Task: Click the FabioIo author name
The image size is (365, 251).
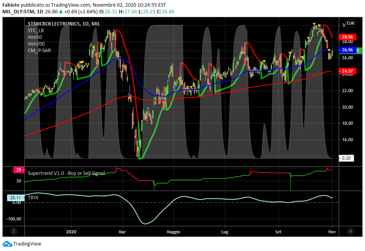Action: point(11,5)
